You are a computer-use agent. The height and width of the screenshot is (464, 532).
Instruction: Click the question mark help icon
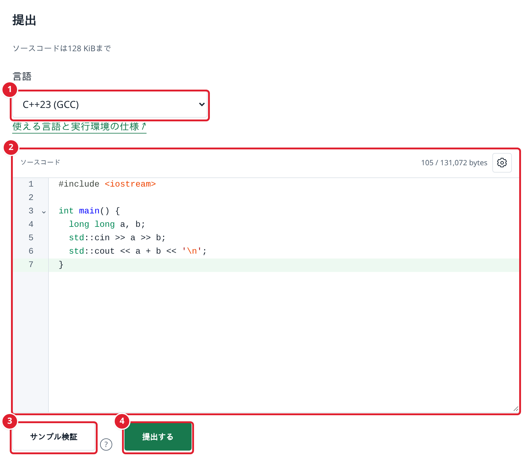[x=106, y=444]
